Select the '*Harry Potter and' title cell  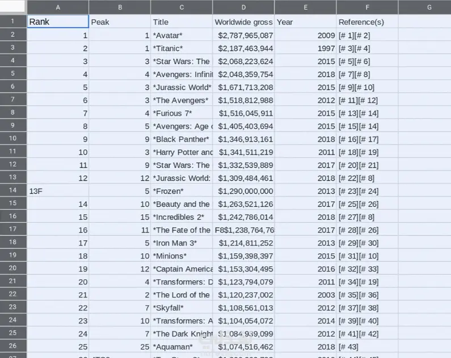coord(182,152)
